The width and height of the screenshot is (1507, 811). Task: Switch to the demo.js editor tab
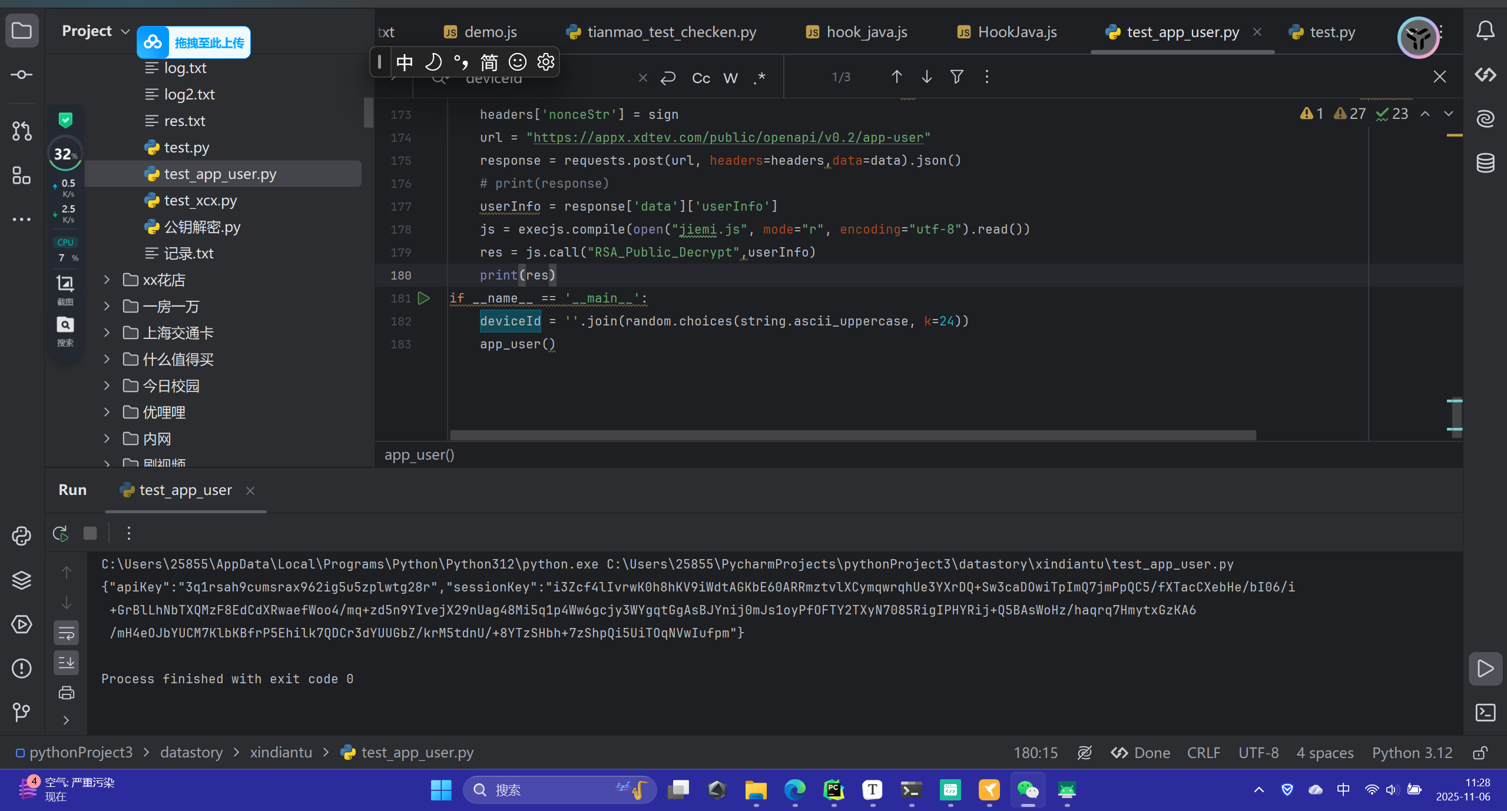point(490,32)
